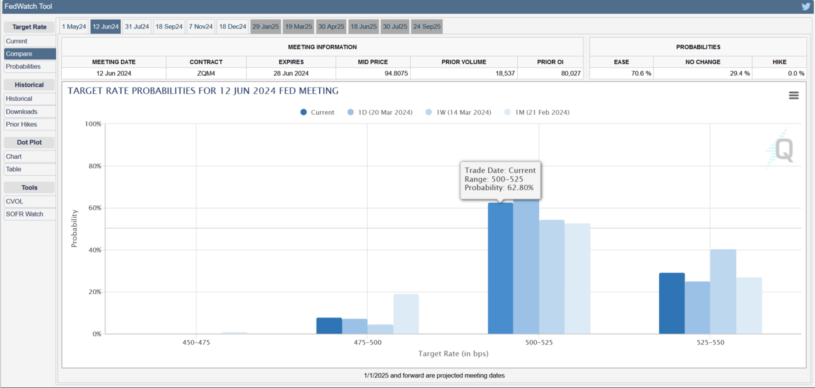Click the expires date 28 Jun 2024
Screen dimensions: 815x388
click(291, 74)
